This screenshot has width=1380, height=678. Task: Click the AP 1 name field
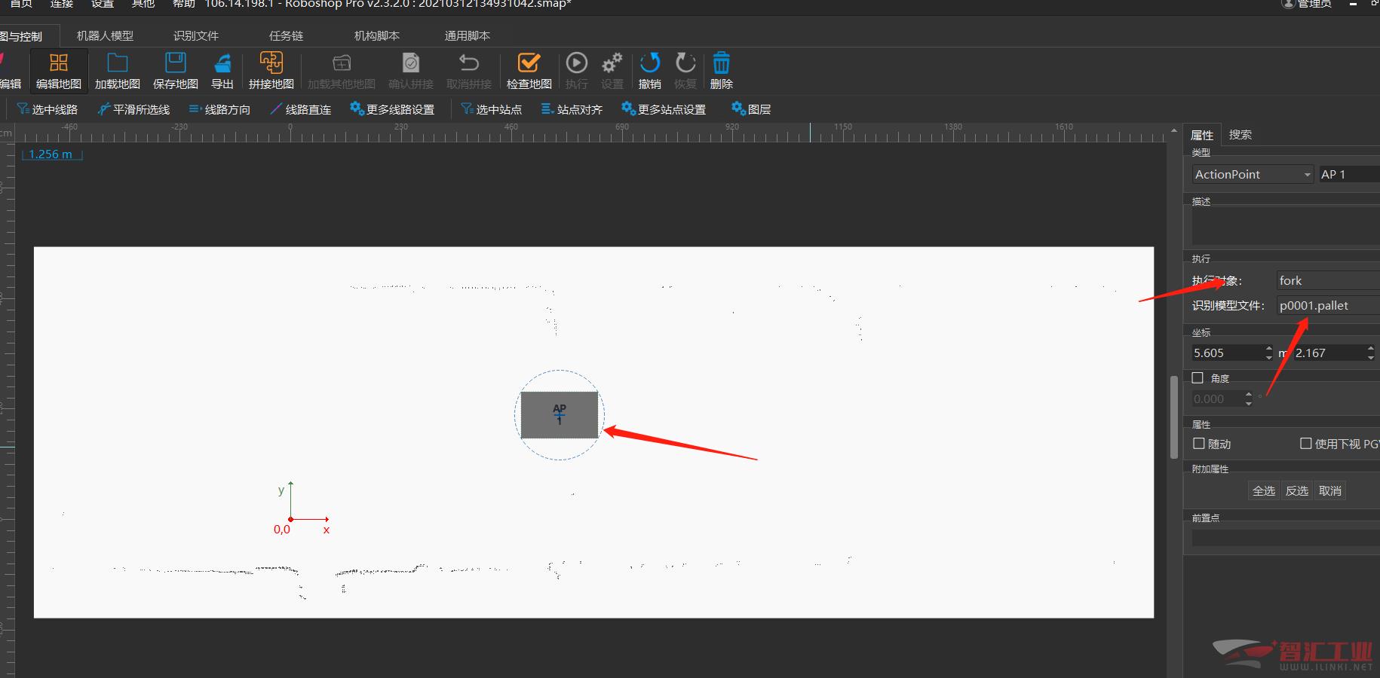click(1349, 174)
